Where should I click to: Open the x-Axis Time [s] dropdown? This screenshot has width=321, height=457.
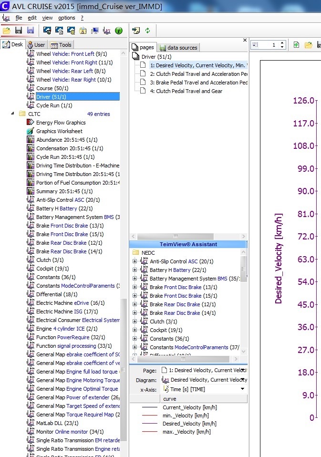(243, 389)
